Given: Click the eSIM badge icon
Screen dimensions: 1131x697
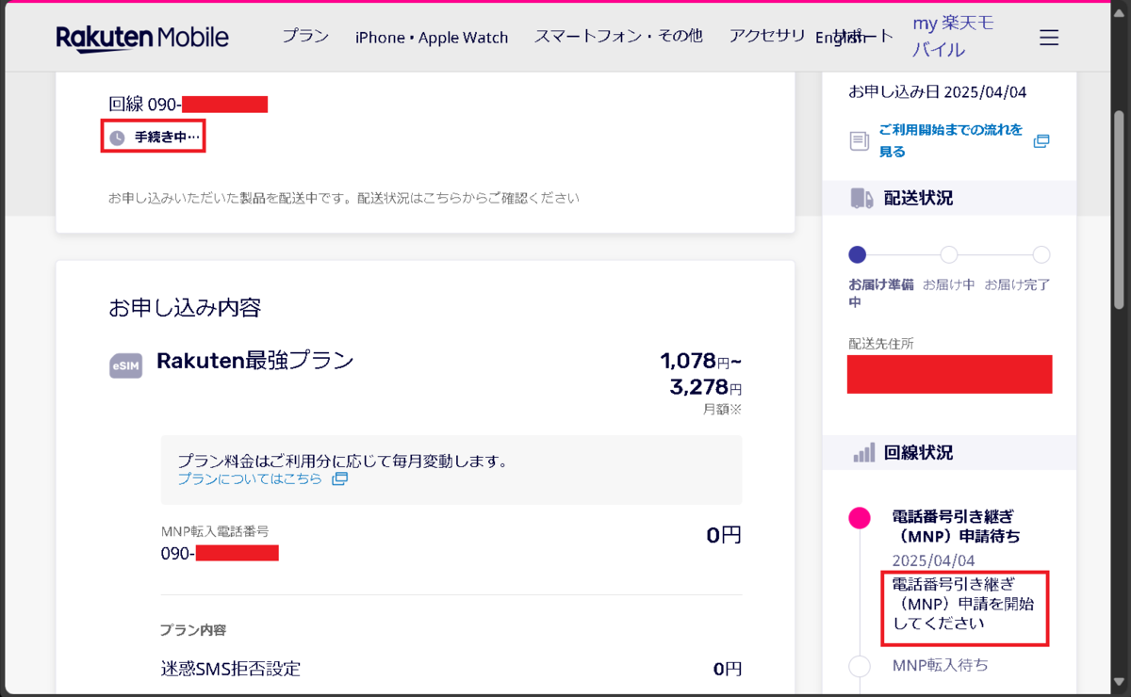Looking at the screenshot, I should [x=126, y=366].
